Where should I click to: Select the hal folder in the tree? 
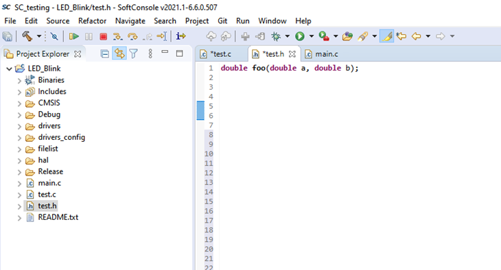[x=43, y=160]
